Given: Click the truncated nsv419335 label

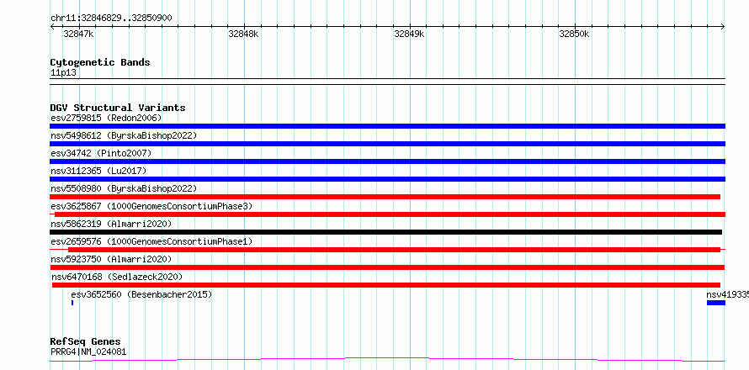Looking at the screenshot, I should click(727, 294).
